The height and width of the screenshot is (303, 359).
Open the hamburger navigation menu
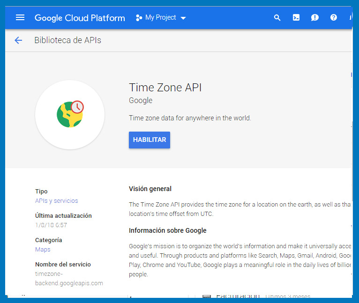click(20, 17)
